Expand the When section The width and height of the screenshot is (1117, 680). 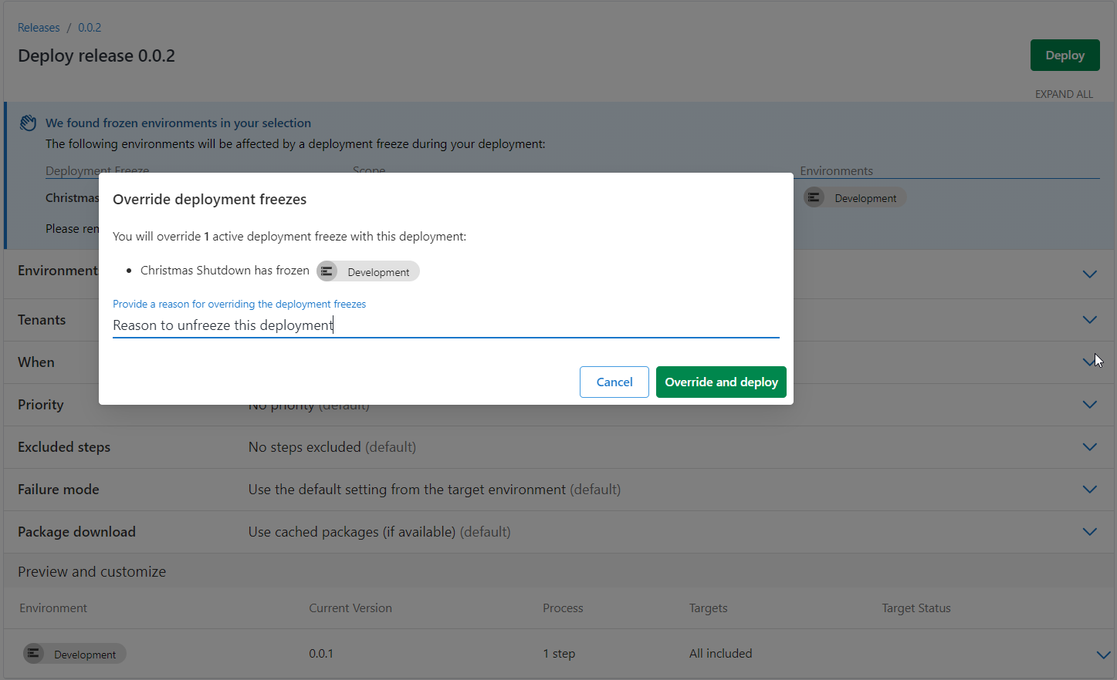(1089, 362)
